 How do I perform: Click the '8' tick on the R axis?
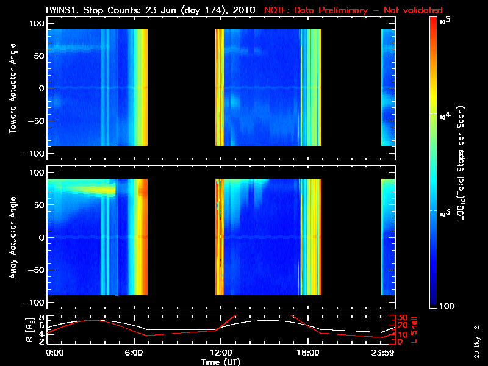(x=40, y=318)
